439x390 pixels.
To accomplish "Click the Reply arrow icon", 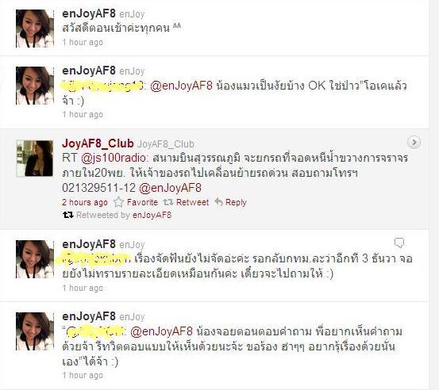I will tap(218, 202).
